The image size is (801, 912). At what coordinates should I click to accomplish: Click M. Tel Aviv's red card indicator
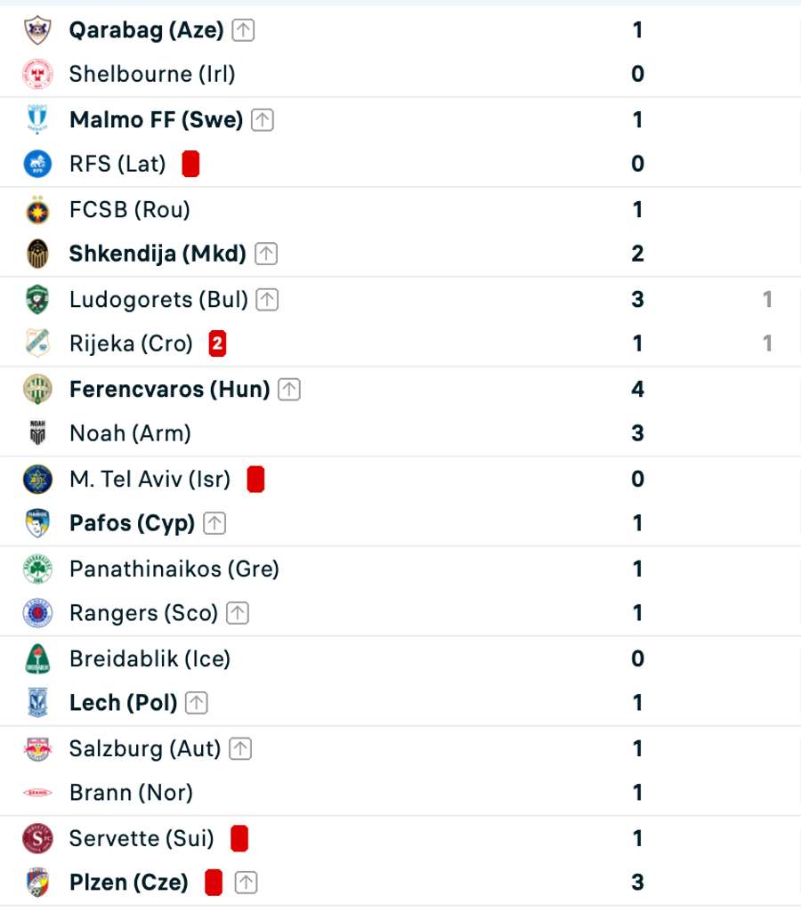point(255,480)
